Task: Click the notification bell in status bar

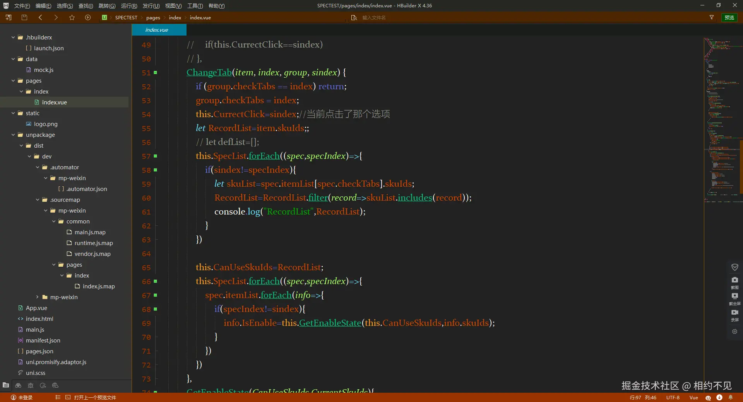Action: point(731,397)
